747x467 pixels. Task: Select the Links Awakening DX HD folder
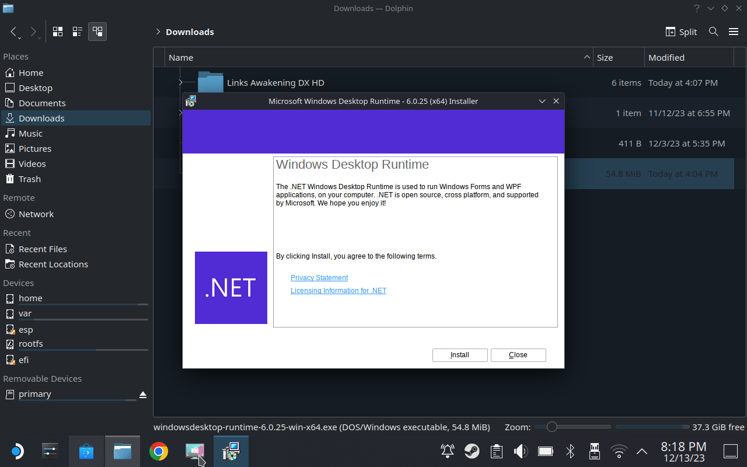[x=275, y=83]
